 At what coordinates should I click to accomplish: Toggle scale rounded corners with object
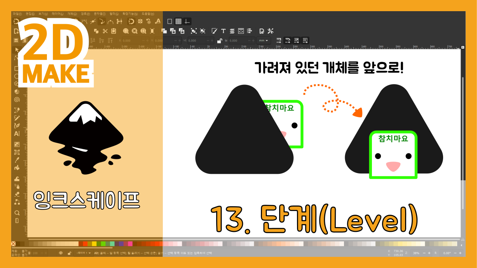tap(288, 40)
